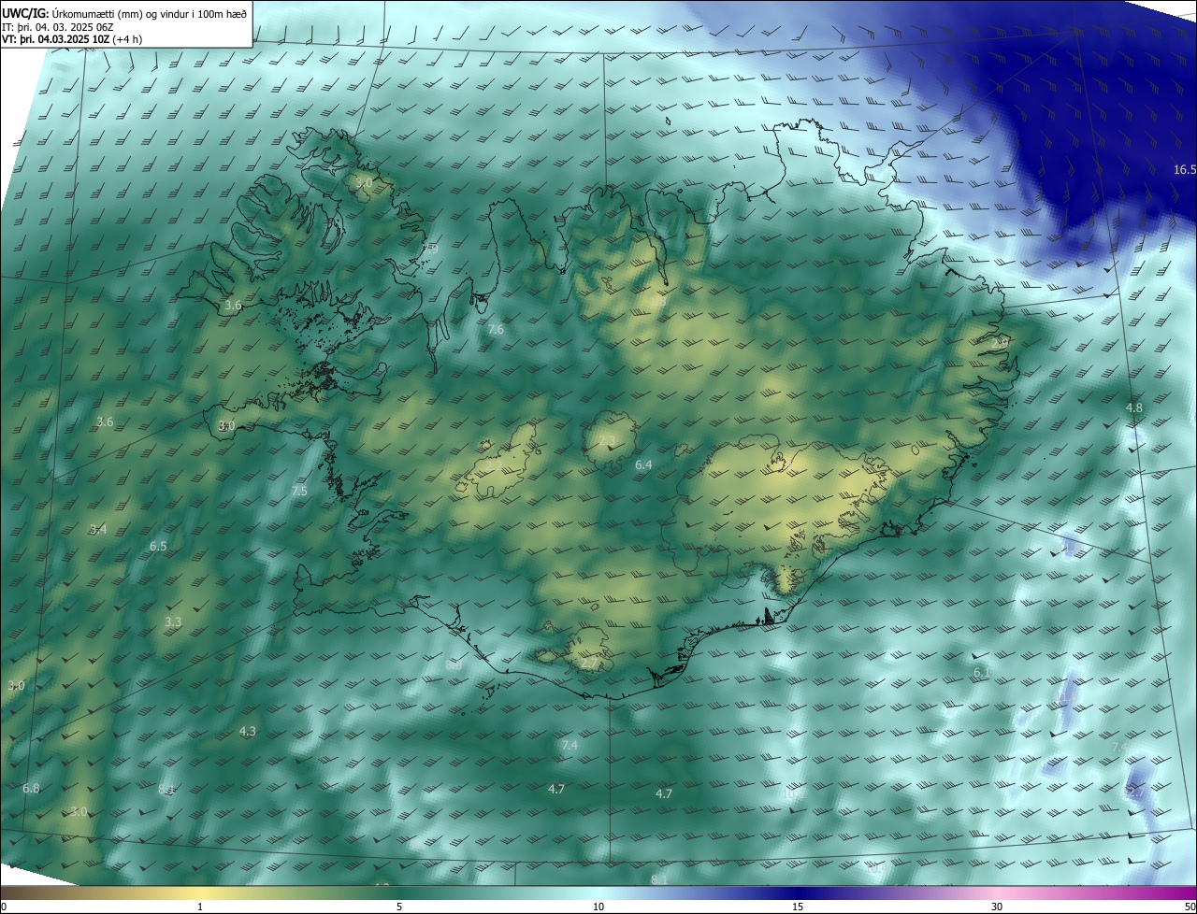Viewport: 1197px width, 914px height.
Task: Click the 4.8 value label on the map
Action: [x=1133, y=408]
